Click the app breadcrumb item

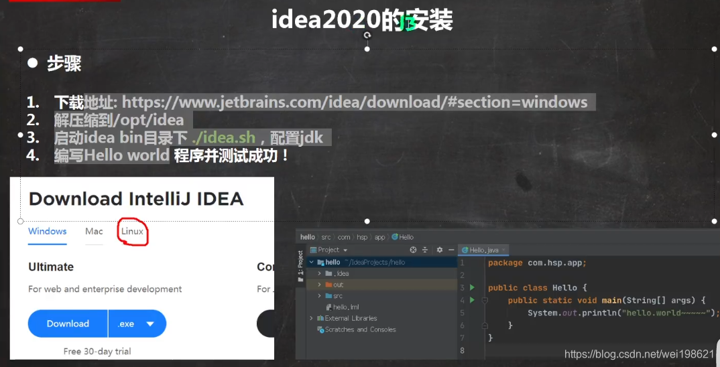(x=379, y=237)
